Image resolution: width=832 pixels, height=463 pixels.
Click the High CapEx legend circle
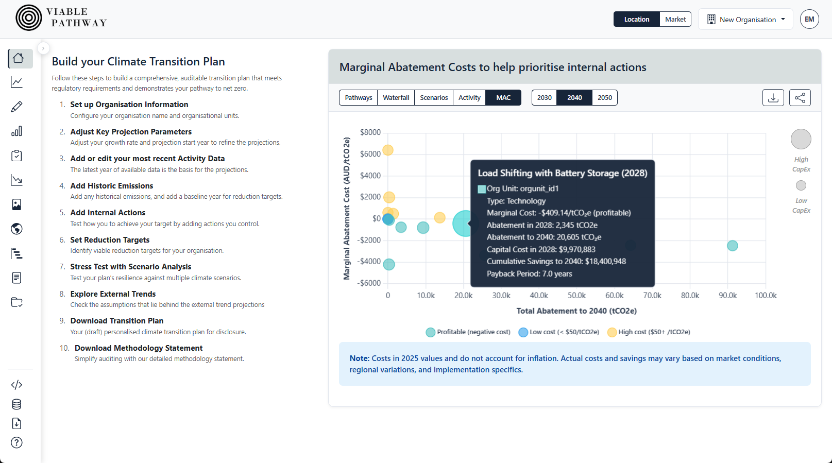tap(801, 139)
